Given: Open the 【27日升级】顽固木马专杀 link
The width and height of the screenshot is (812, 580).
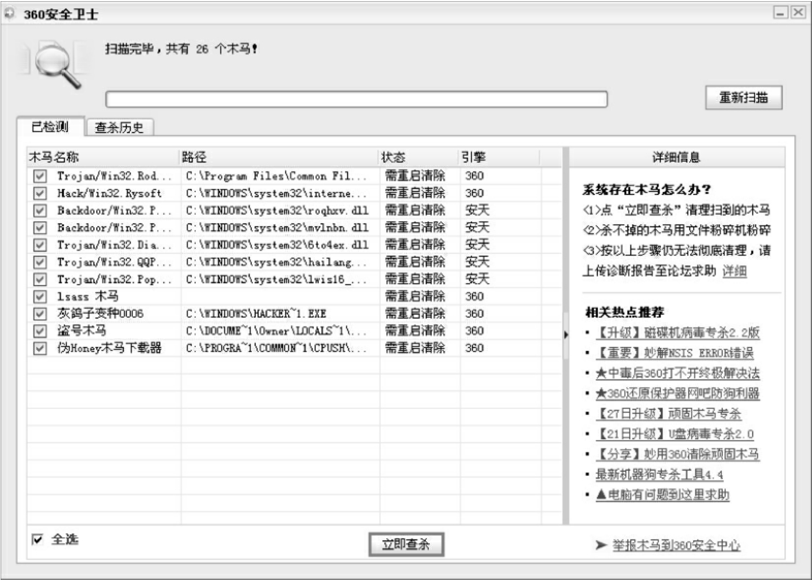Looking at the screenshot, I should point(669,414).
